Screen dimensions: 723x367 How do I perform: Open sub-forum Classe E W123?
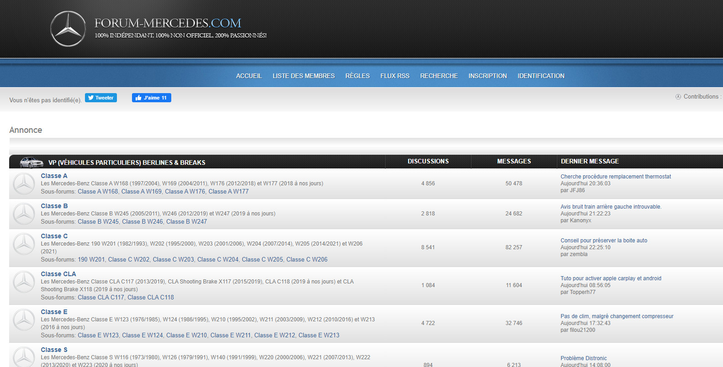98,335
